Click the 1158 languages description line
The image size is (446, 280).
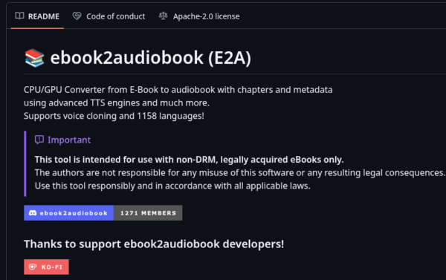pos(114,116)
